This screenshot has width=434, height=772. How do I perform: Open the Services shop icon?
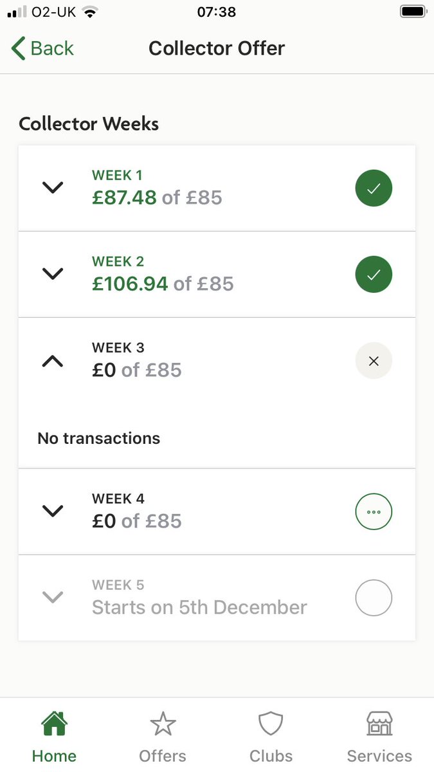379,725
